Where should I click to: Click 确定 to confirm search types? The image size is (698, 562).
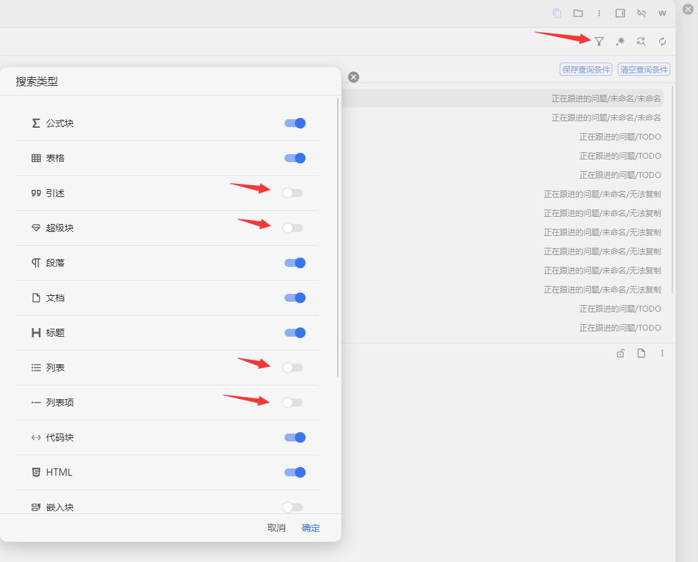click(x=311, y=528)
